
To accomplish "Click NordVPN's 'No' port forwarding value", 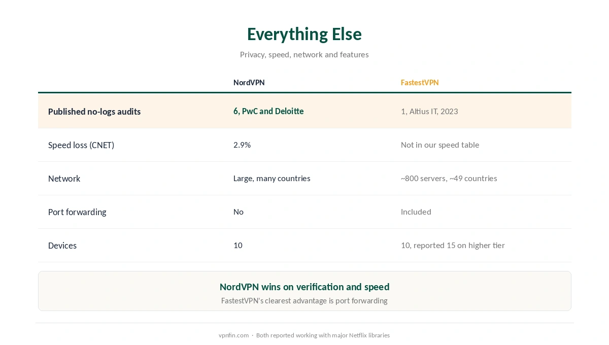I will 239,212.
